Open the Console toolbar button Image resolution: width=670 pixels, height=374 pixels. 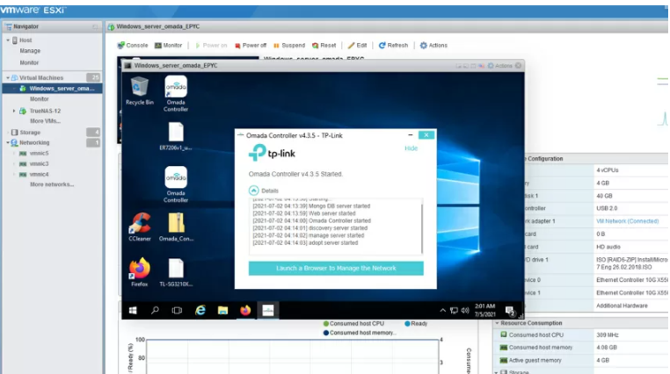tap(133, 45)
